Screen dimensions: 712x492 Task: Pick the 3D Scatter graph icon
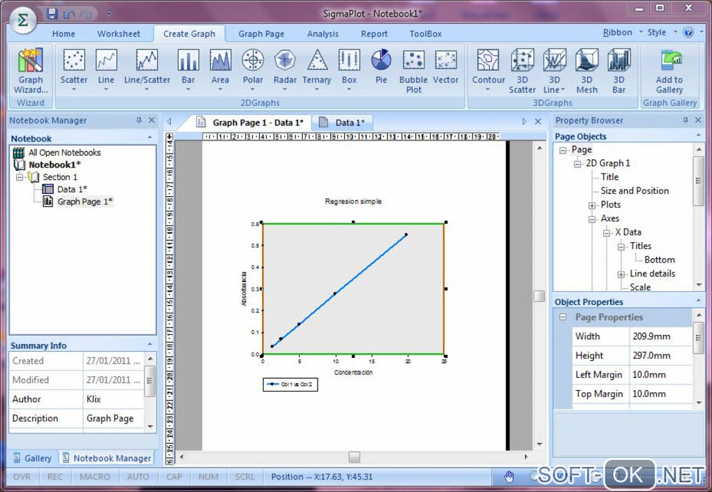point(522,70)
